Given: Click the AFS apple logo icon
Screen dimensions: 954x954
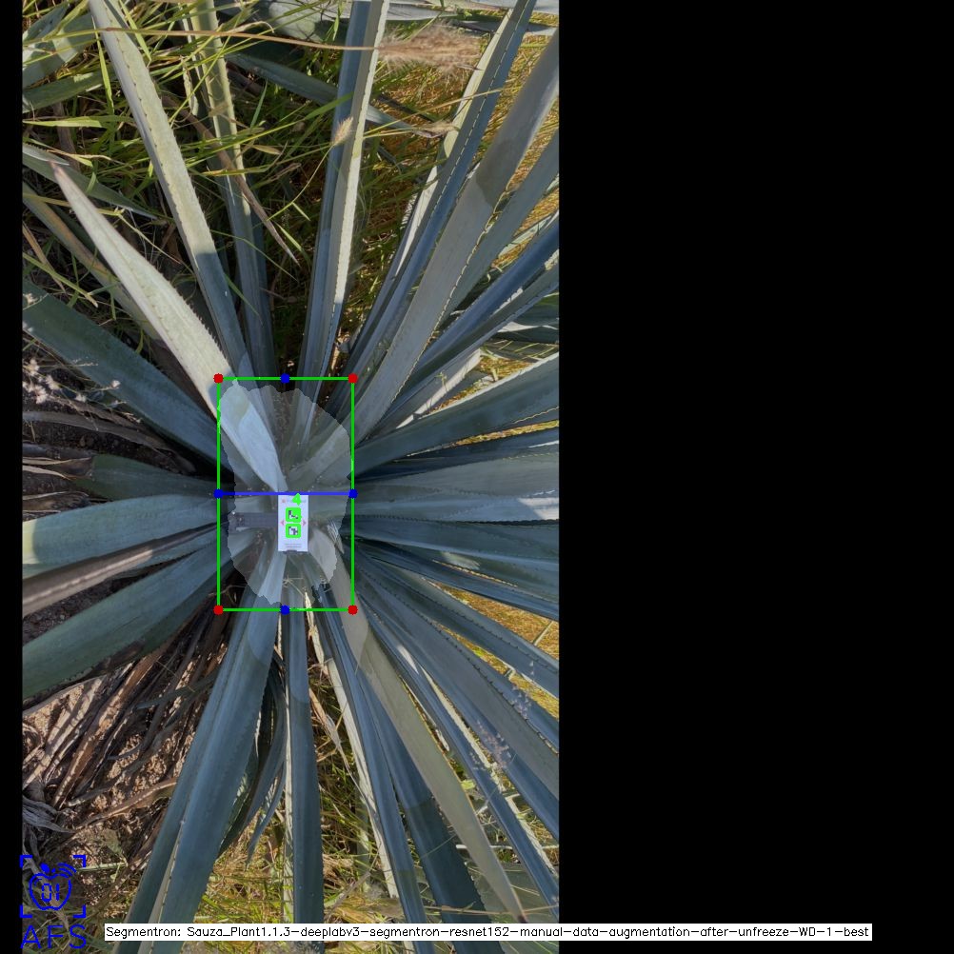Looking at the screenshot, I should pyautogui.click(x=53, y=885).
